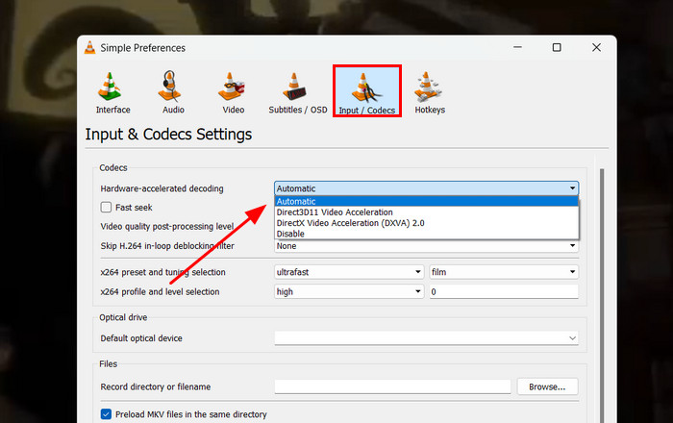Click the Browse... button
The width and height of the screenshot is (673, 423).
[547, 386]
